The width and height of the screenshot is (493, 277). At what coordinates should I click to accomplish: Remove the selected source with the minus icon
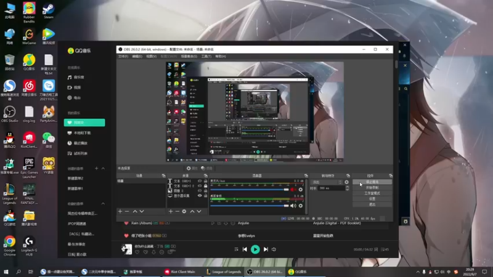tap(177, 211)
